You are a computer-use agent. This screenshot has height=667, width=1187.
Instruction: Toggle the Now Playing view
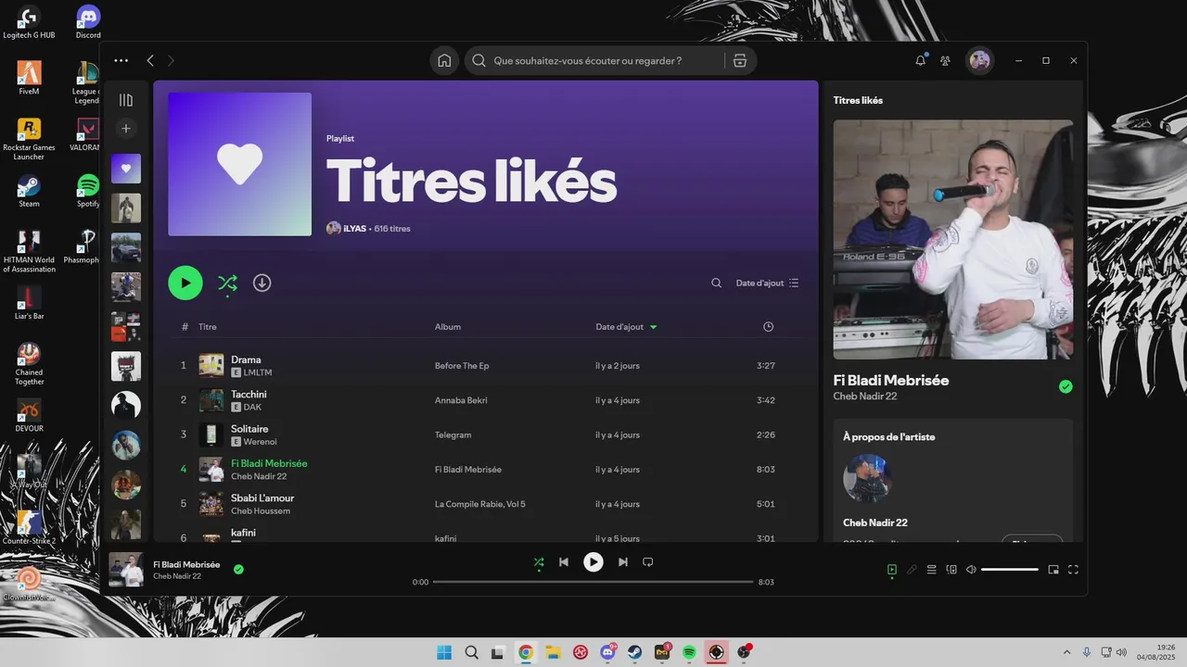tap(892, 570)
